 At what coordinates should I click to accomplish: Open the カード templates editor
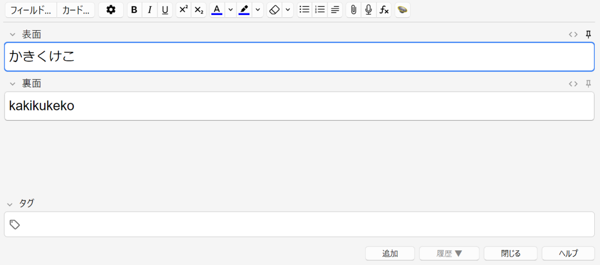(75, 10)
